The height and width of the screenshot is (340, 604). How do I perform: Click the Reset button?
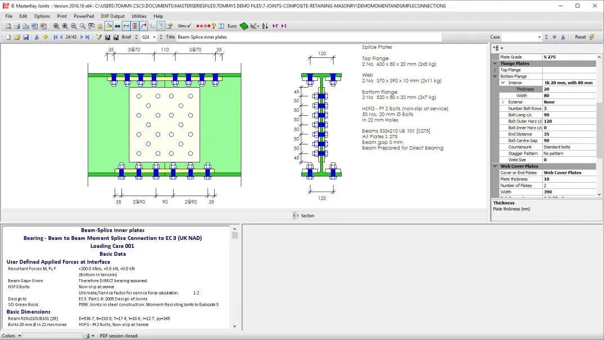click(580, 37)
